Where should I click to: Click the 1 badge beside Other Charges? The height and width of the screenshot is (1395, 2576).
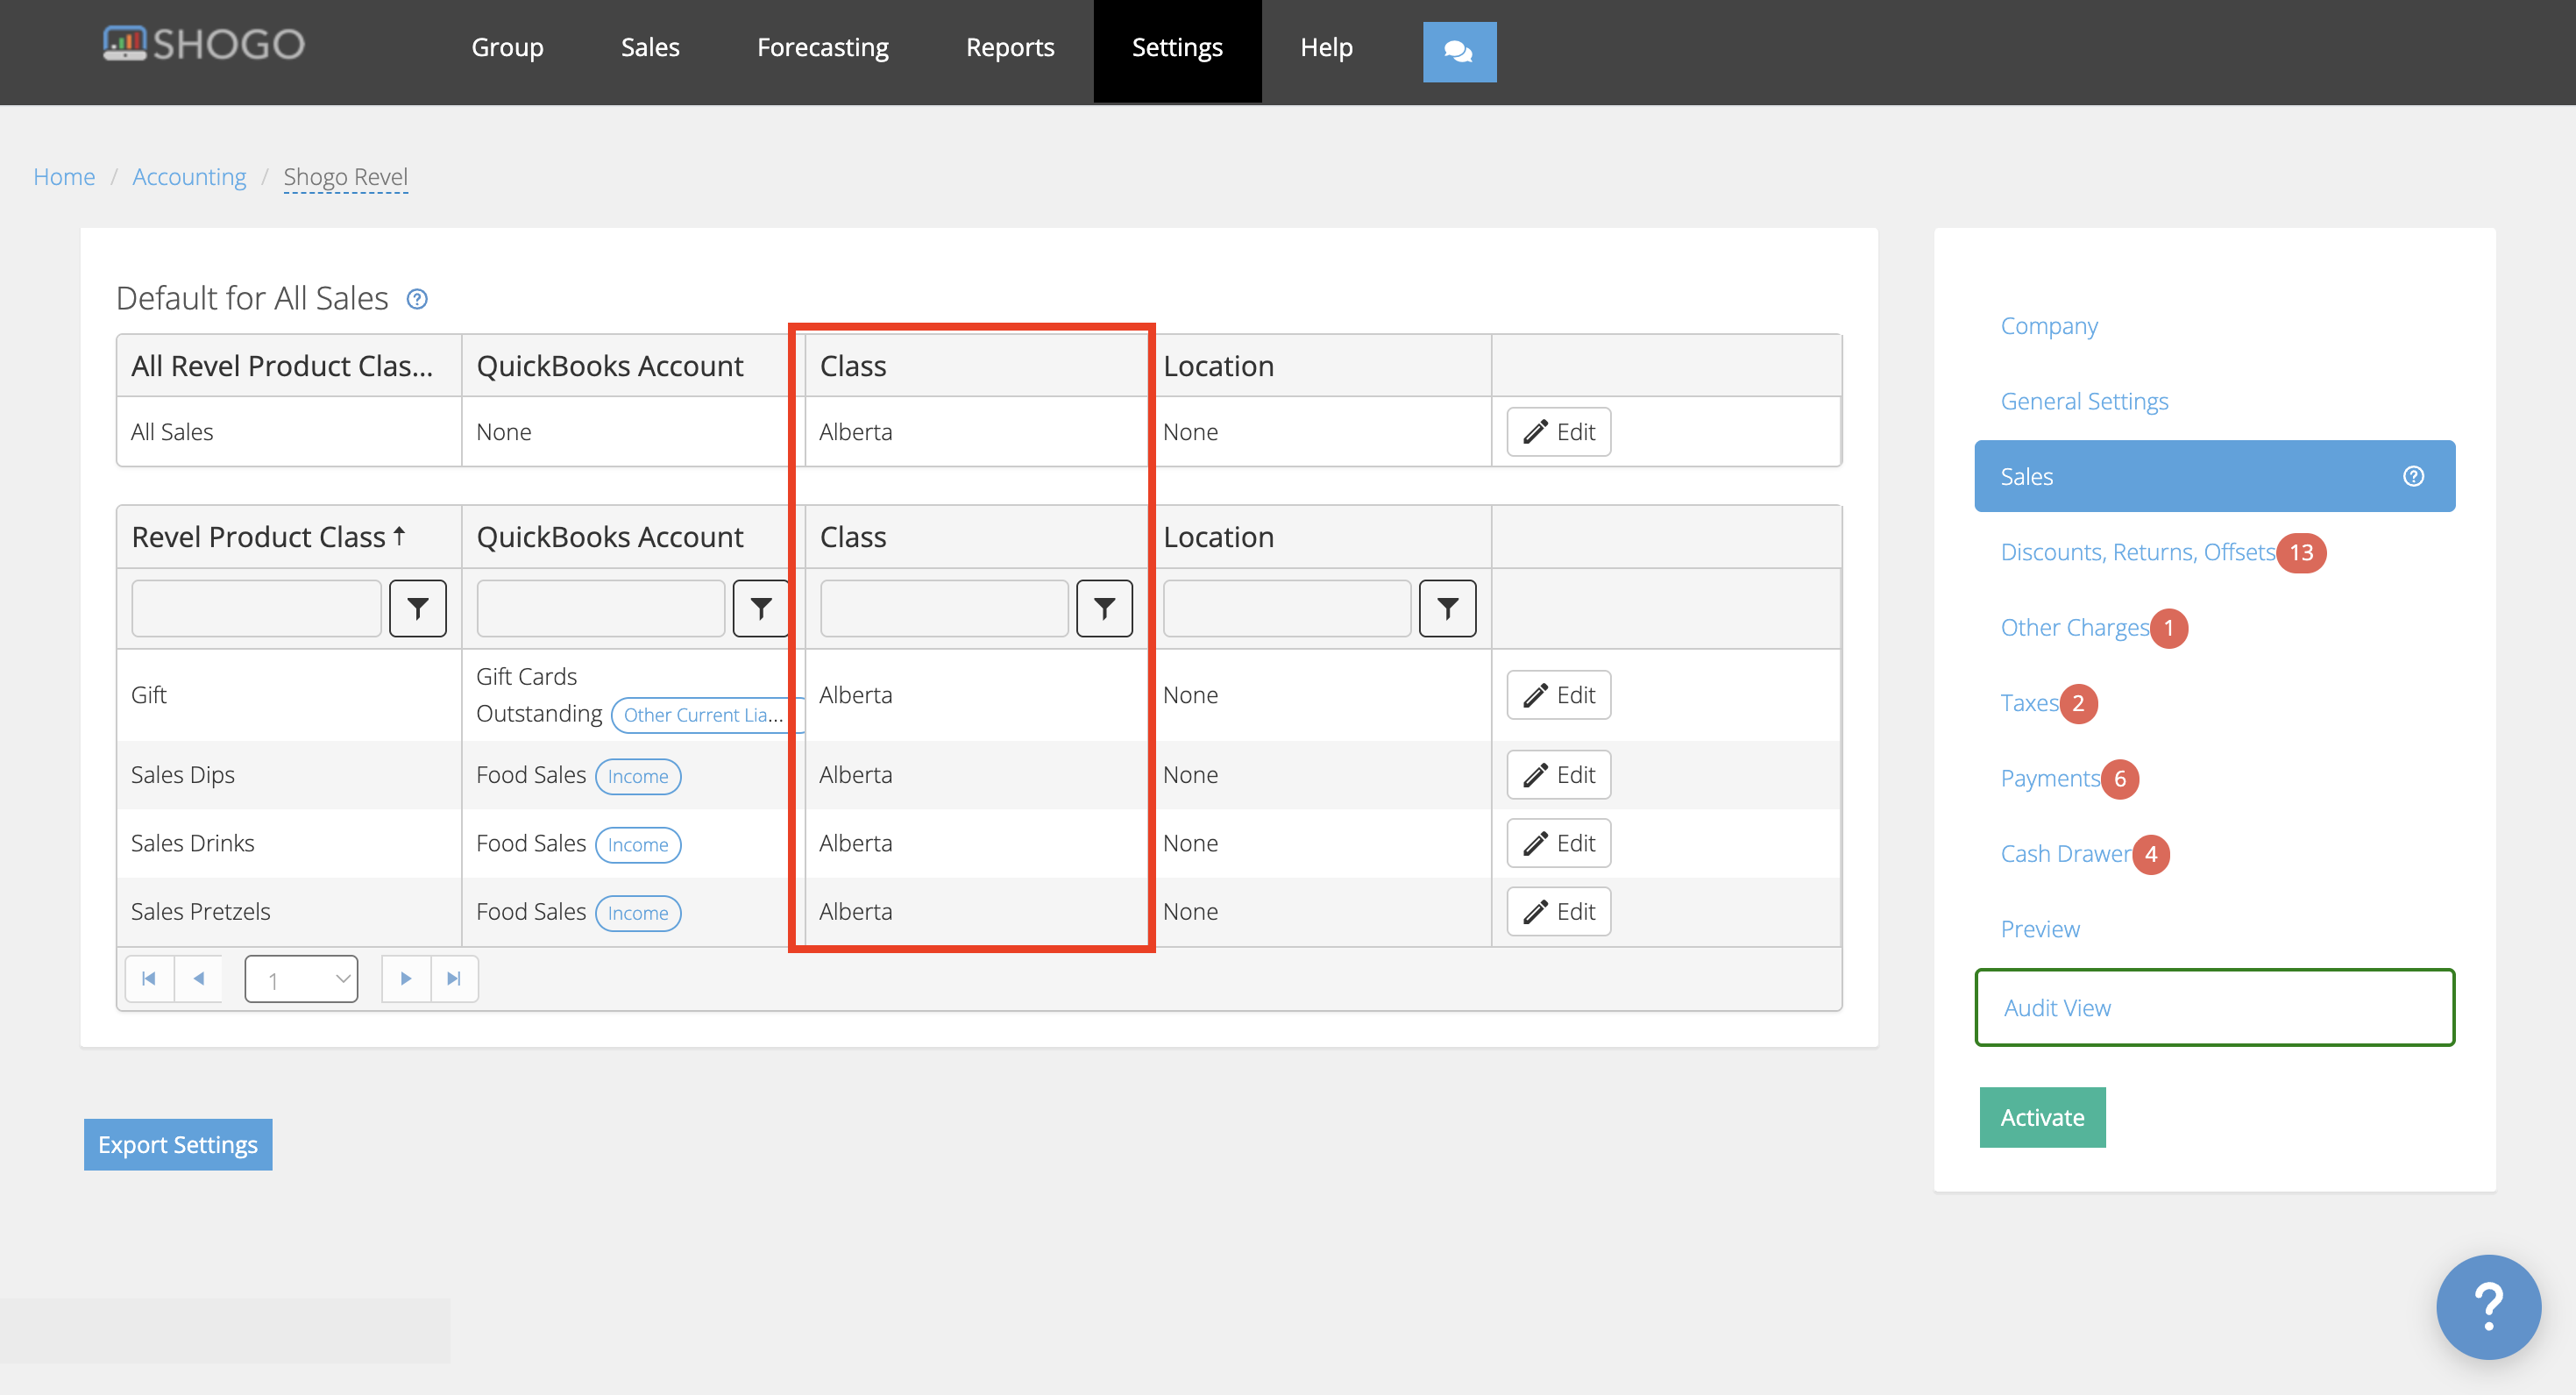[x=2168, y=629]
